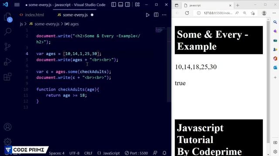
Task: Click the ages array literal on line 4
Action: (81, 54)
